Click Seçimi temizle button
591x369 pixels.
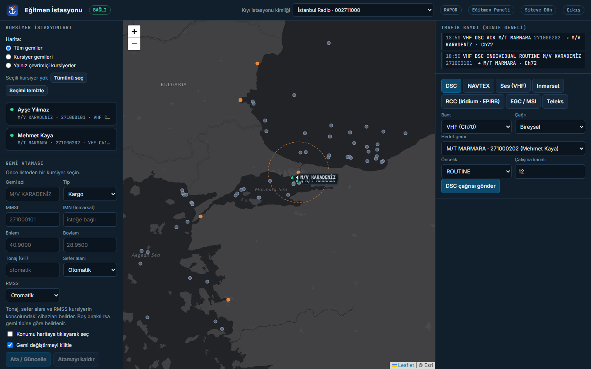pos(27,91)
